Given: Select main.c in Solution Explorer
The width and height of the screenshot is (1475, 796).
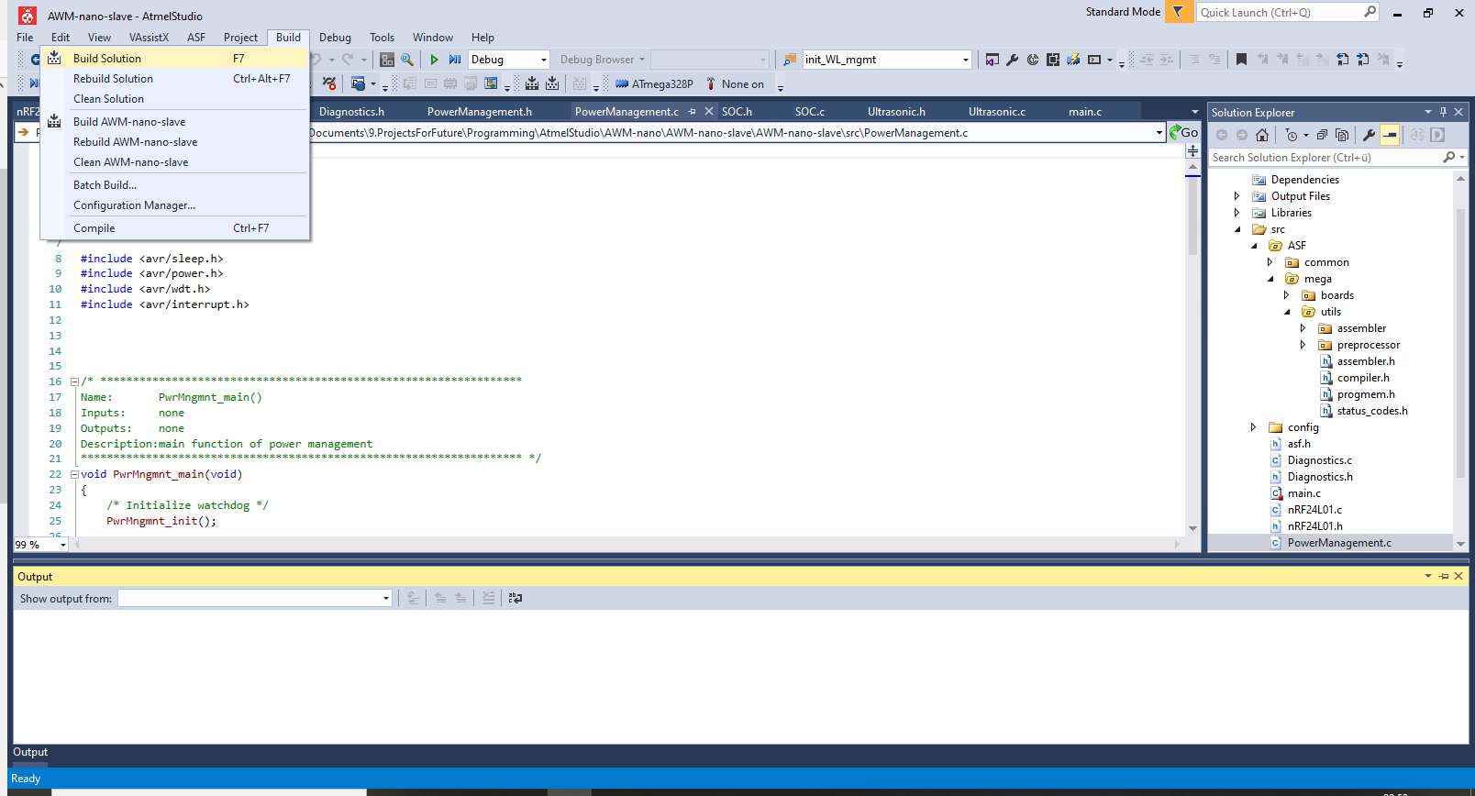Looking at the screenshot, I should (x=1303, y=493).
